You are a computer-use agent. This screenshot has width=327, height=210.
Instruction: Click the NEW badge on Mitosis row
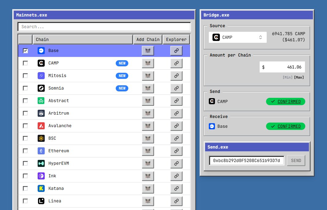tap(122, 76)
